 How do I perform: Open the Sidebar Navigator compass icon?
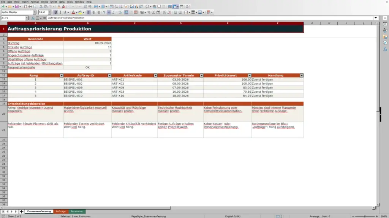[385, 43]
